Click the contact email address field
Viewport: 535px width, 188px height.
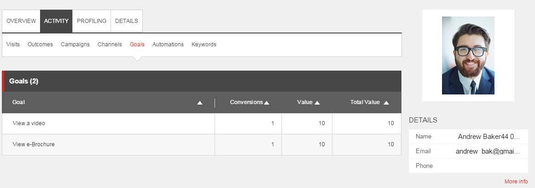468,151
